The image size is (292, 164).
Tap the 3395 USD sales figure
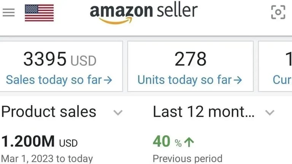point(60,59)
